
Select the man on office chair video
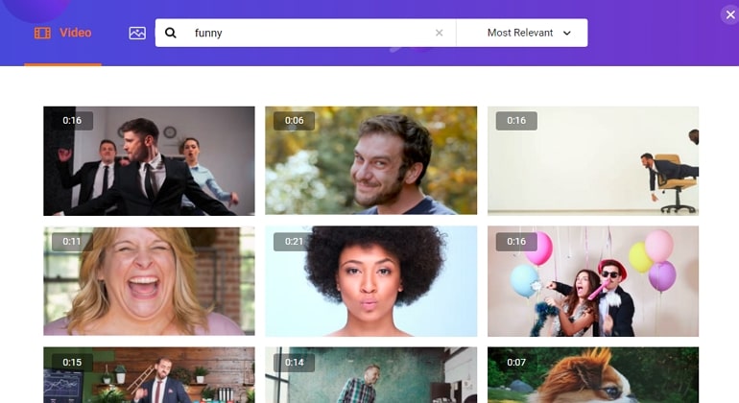coord(593,161)
